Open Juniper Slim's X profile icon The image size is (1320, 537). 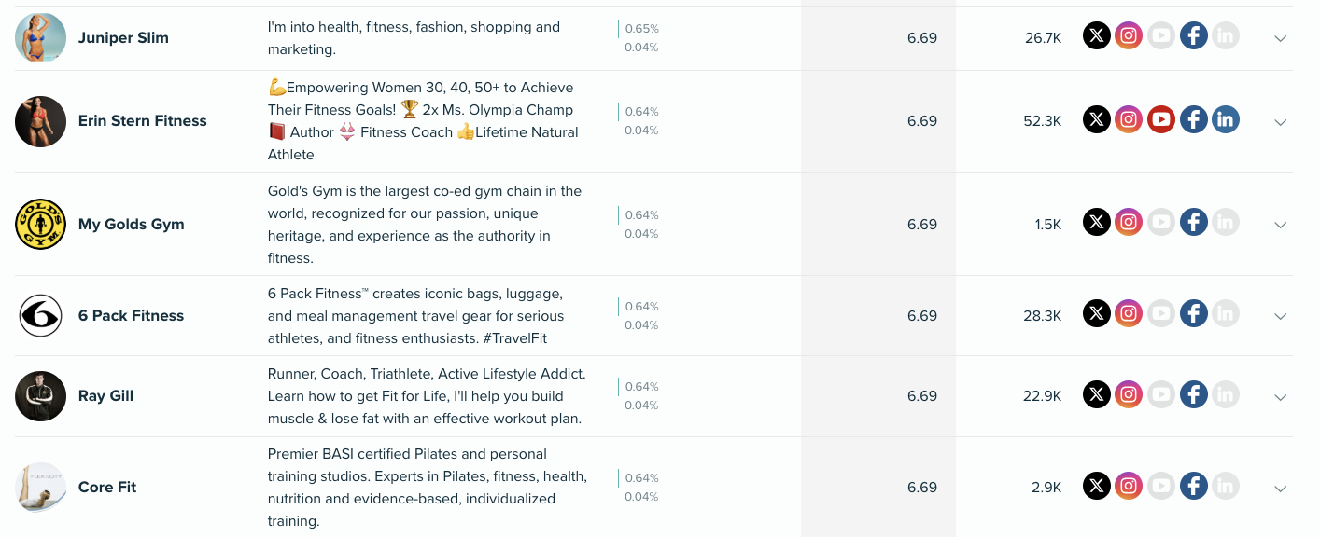click(1097, 36)
